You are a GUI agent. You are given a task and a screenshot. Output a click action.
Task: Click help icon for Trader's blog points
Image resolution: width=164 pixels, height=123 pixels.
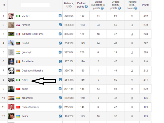point(136,8)
